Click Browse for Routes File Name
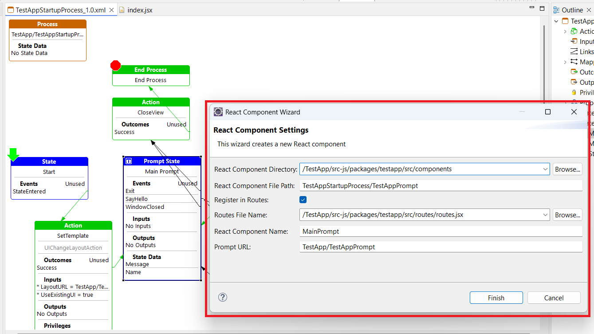This screenshot has height=334, width=594. pos(567,215)
